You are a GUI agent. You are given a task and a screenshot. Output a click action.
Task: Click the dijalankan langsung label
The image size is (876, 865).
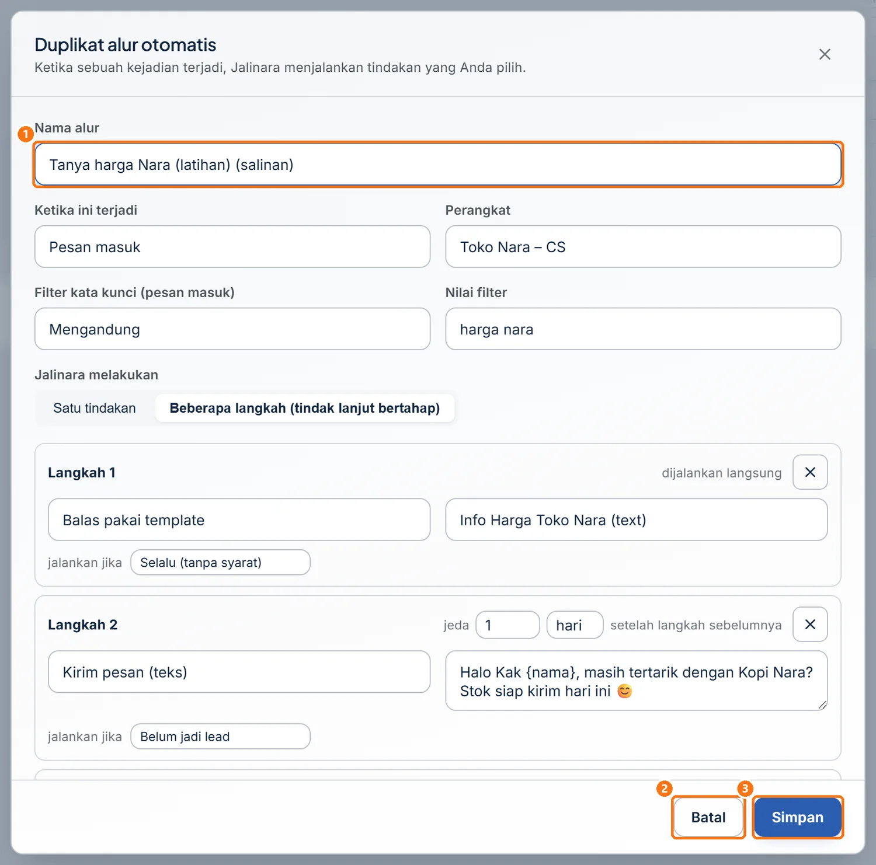tap(721, 473)
